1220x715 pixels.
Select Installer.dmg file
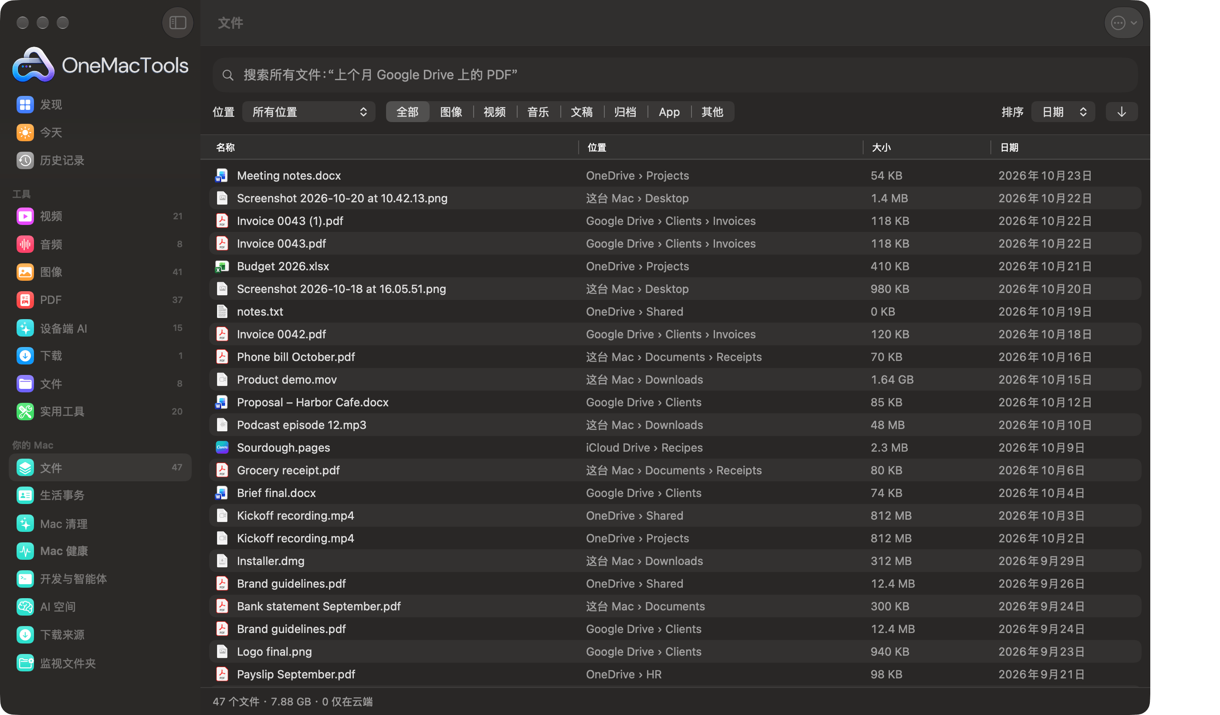tap(675, 561)
